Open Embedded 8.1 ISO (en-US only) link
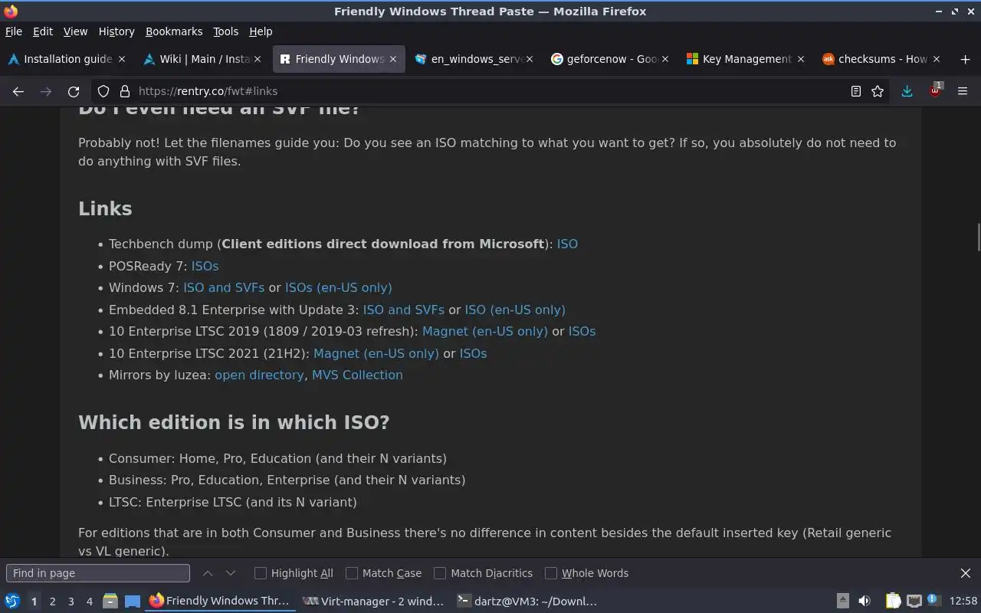 tap(515, 310)
